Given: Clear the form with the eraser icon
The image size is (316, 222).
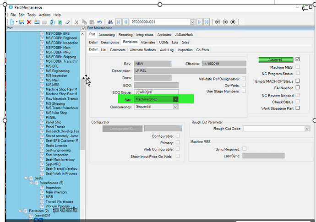Looking at the screenshot, I should (67, 22).
